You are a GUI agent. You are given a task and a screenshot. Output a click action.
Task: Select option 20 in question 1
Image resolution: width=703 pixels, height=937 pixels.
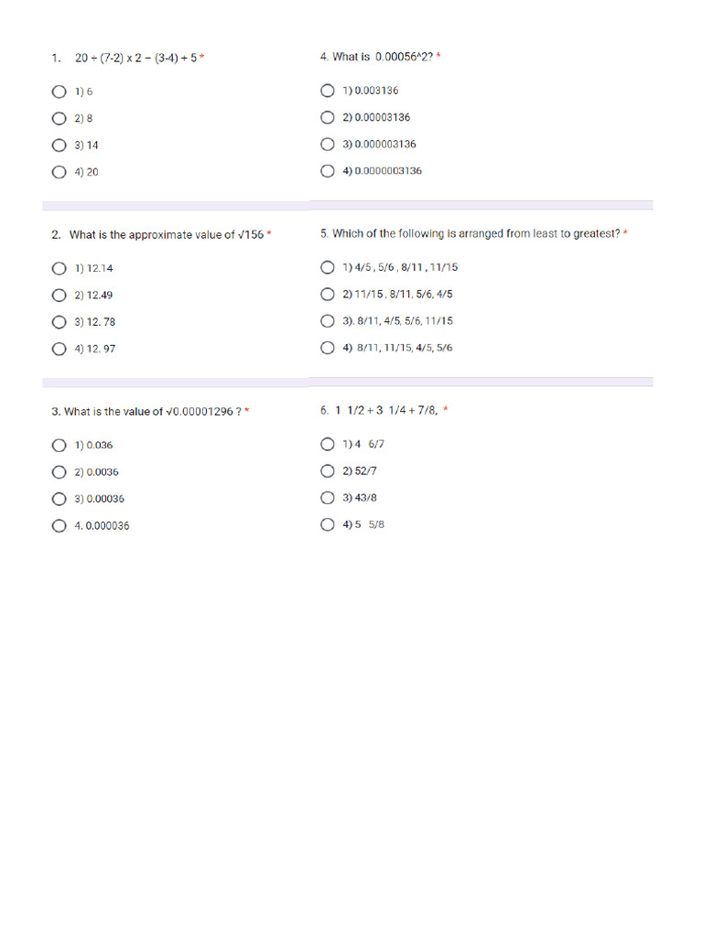coord(59,172)
